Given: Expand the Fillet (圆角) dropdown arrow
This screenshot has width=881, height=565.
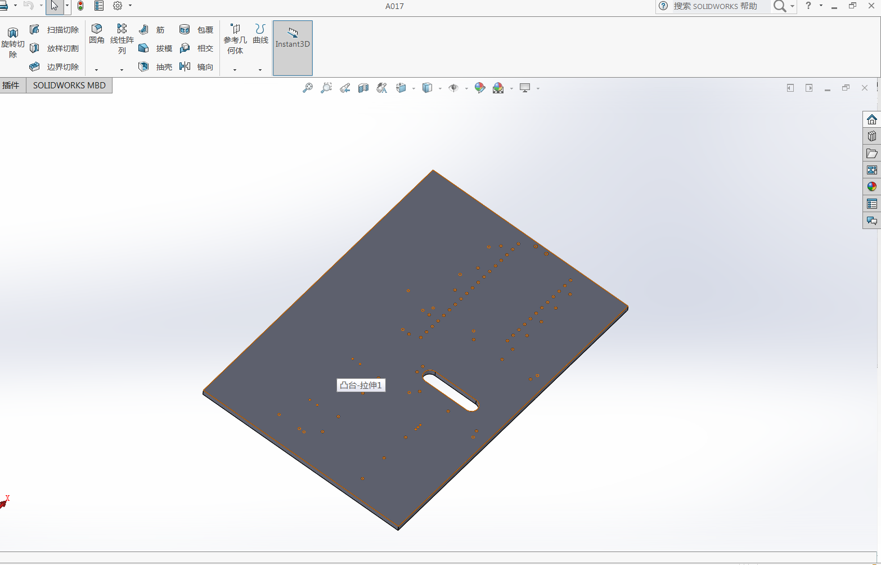Looking at the screenshot, I should 96,70.
